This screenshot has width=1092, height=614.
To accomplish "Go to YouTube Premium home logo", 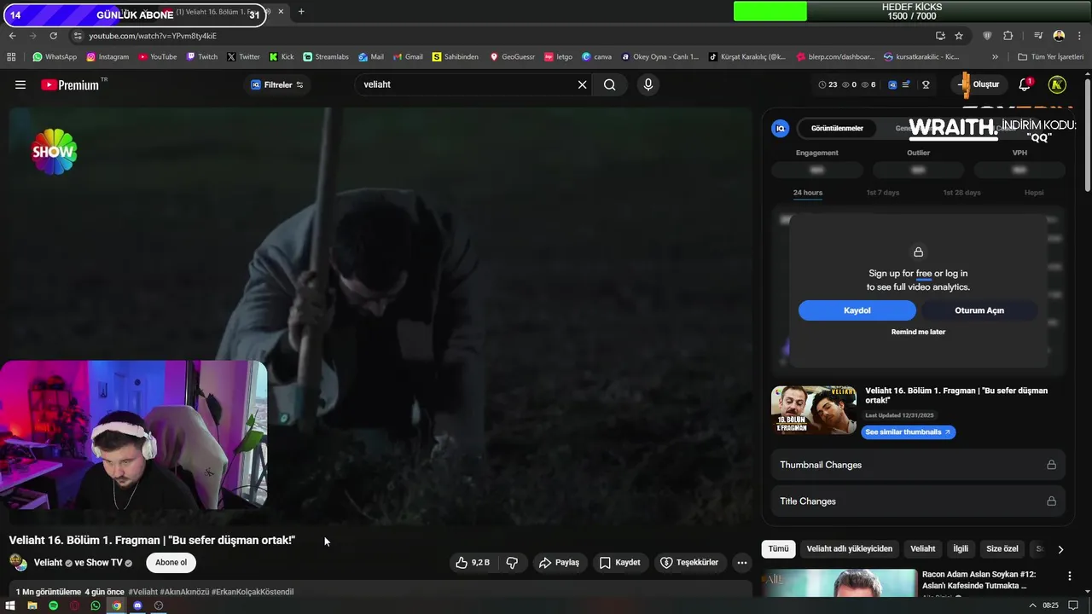I will coord(70,84).
